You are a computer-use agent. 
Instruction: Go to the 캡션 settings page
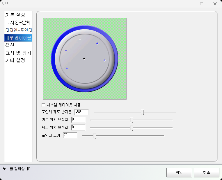point(18,45)
